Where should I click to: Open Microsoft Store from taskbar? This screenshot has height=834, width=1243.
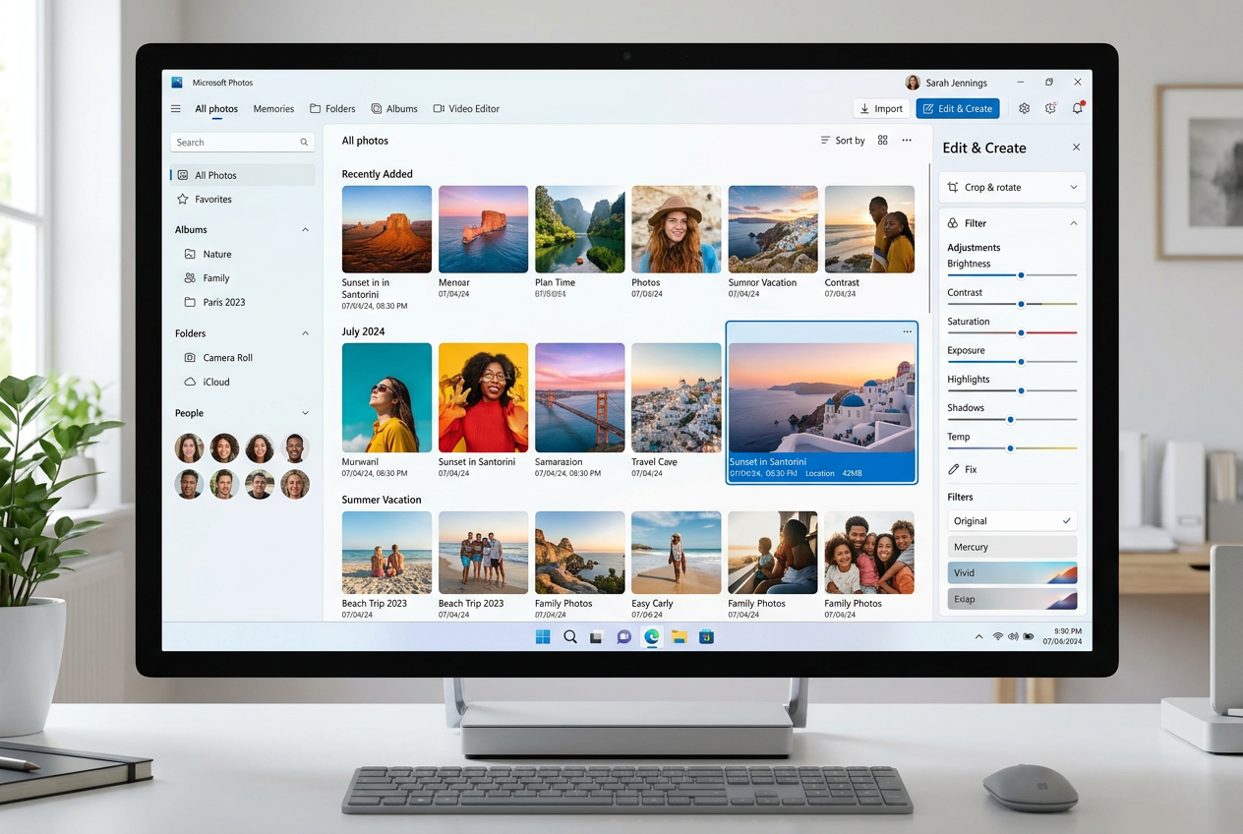(x=706, y=637)
